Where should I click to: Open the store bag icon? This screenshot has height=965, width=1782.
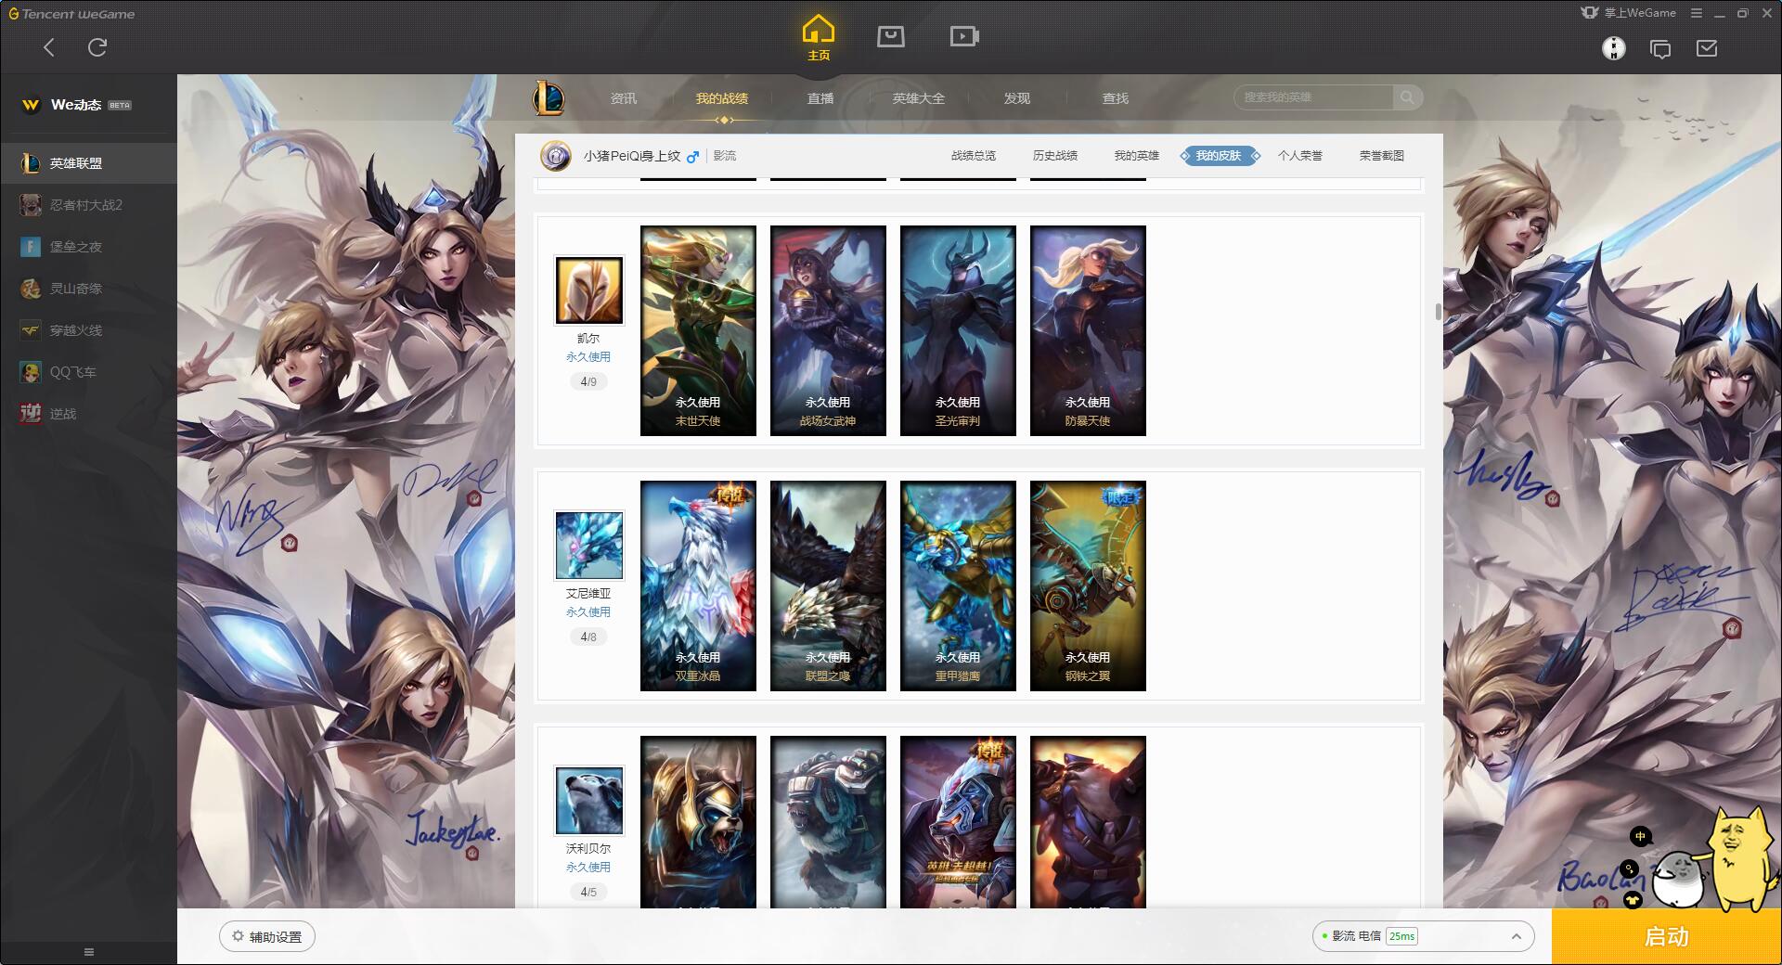point(891,36)
